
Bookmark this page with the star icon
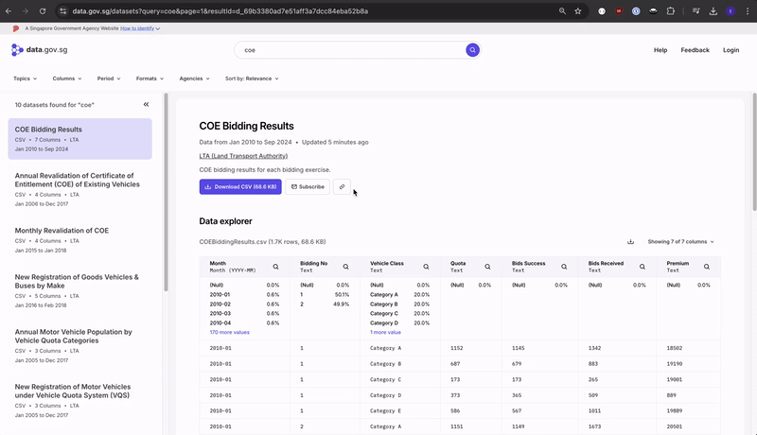pos(578,11)
